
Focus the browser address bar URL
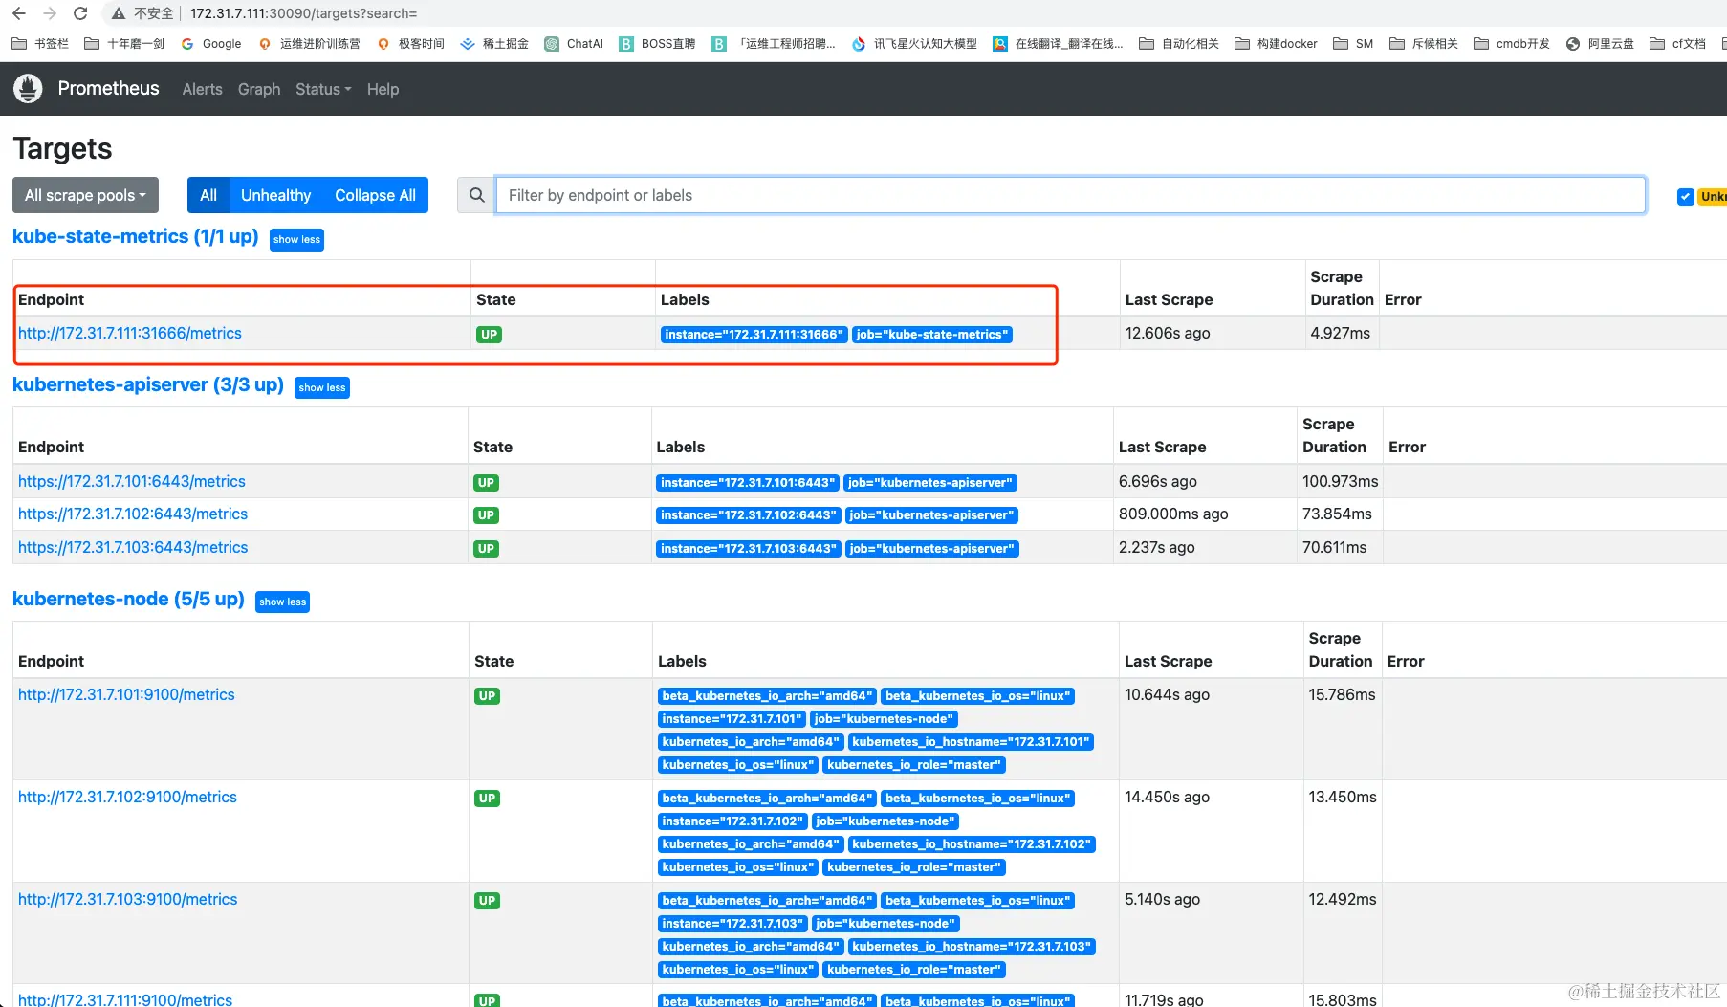coord(303,13)
